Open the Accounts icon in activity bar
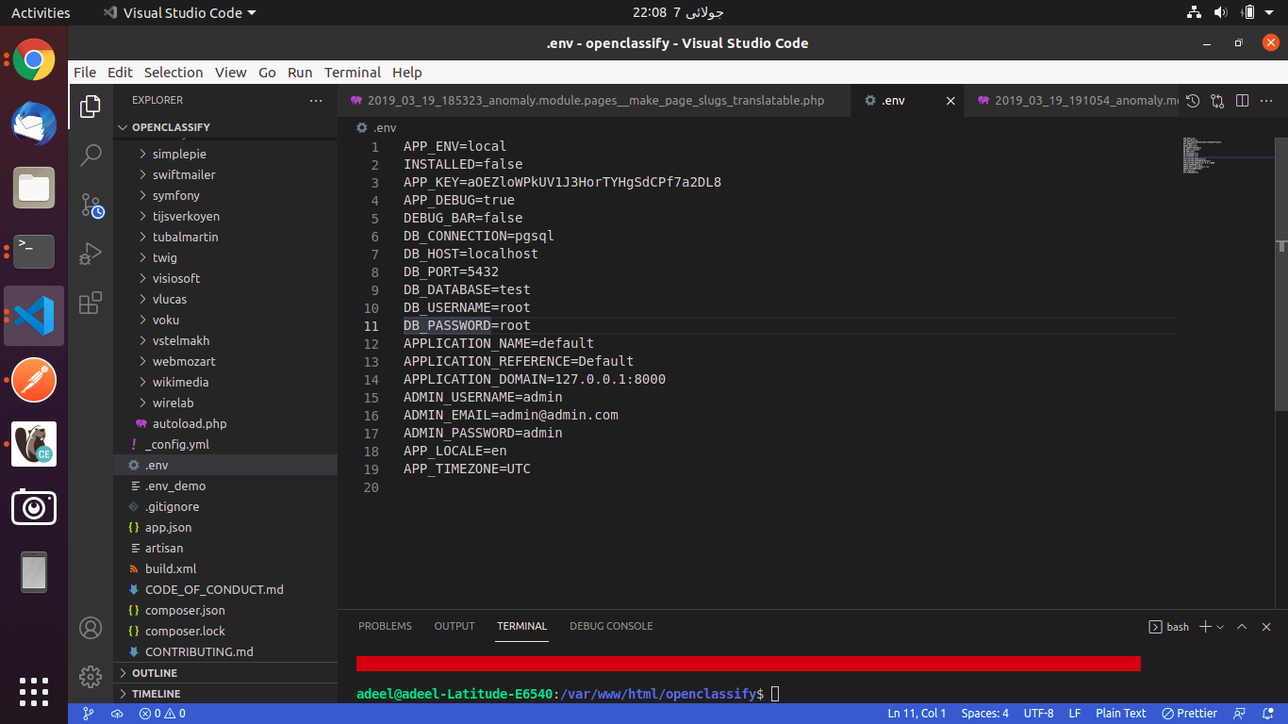 coord(91,628)
